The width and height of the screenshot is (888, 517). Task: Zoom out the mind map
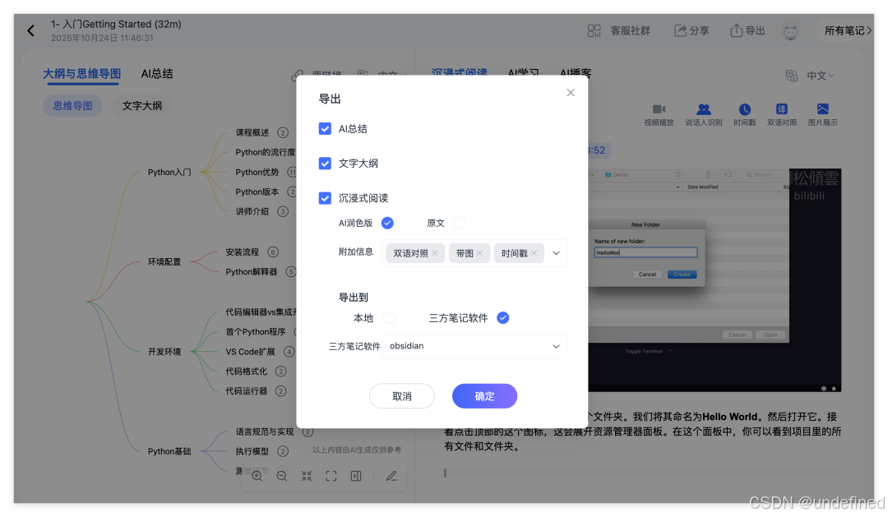point(281,476)
